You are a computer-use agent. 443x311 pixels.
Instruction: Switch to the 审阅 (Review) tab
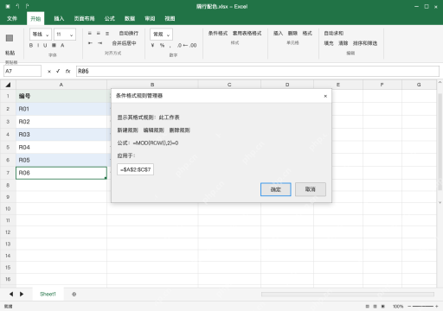[x=150, y=18]
